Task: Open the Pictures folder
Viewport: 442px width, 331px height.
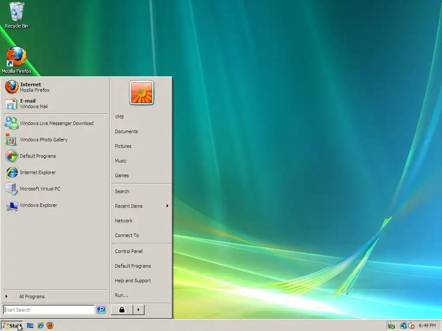Action: pos(142,146)
